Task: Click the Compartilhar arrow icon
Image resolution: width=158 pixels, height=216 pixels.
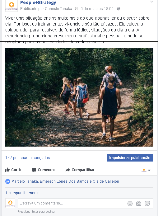Action: (68, 170)
